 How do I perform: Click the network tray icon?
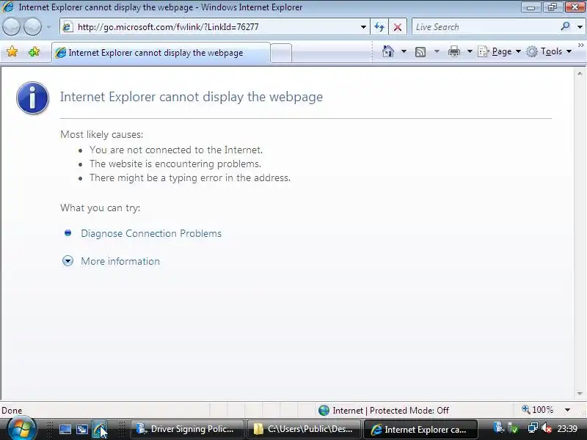[x=533, y=428]
